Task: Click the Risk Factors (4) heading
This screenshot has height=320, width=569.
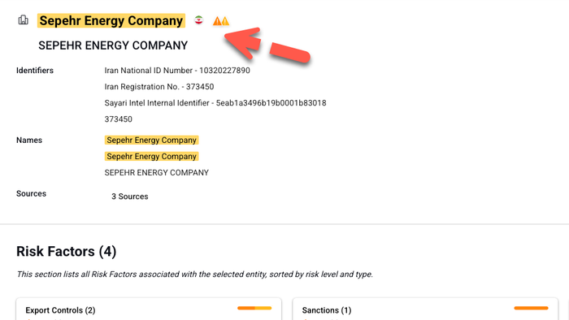Action: (x=67, y=251)
